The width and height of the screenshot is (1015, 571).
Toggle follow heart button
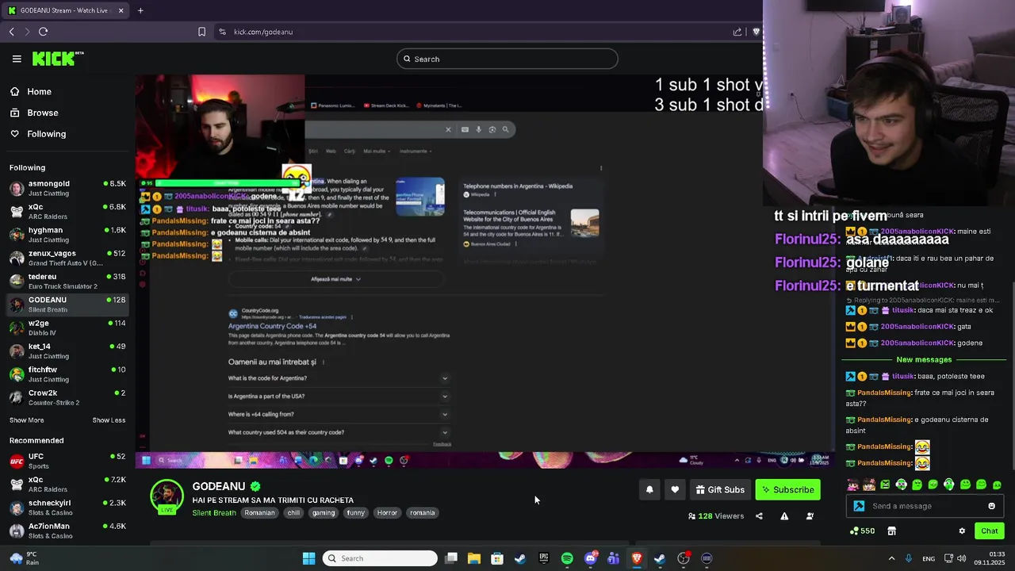(675, 490)
